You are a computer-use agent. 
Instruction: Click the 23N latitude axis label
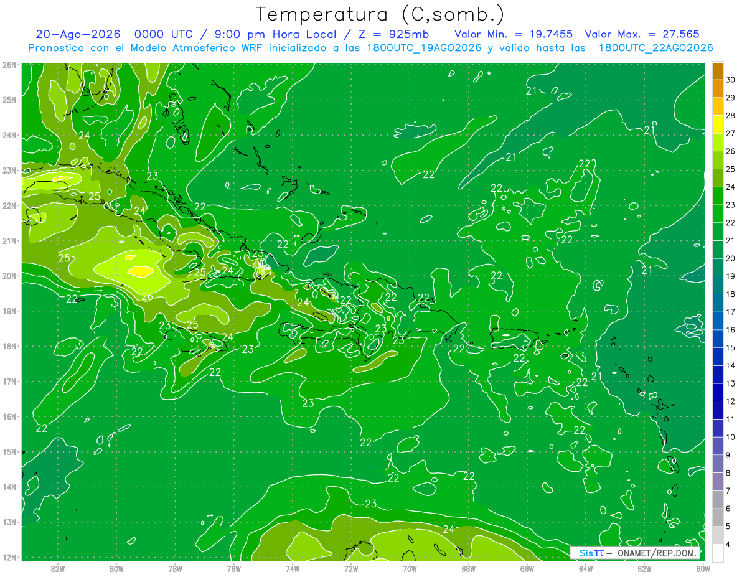(x=9, y=170)
